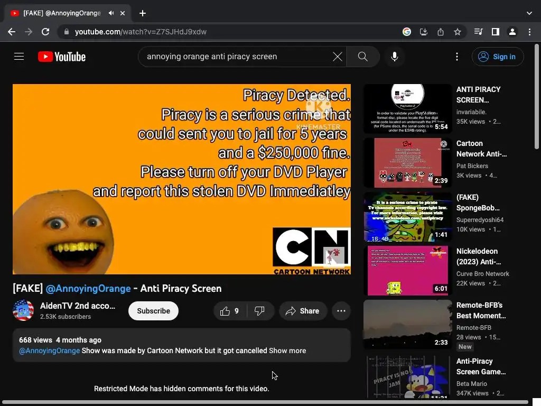
Task: Bookmark this tab with the star icon
Action: 458,32
